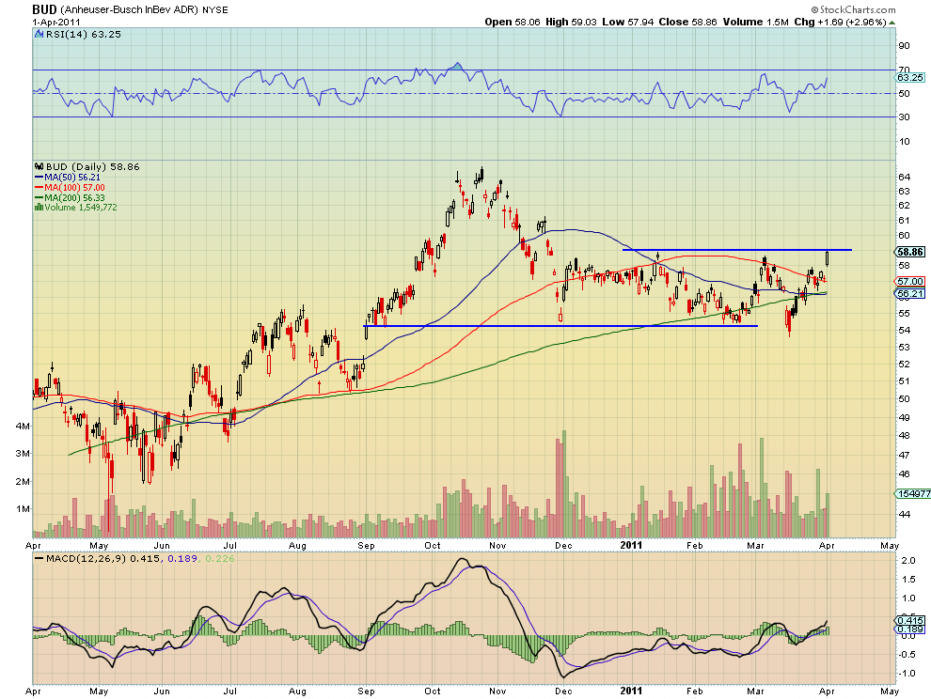Click the -1.0 level on the MACD axis
The width and height of the screenshot is (931, 699).
(907, 673)
